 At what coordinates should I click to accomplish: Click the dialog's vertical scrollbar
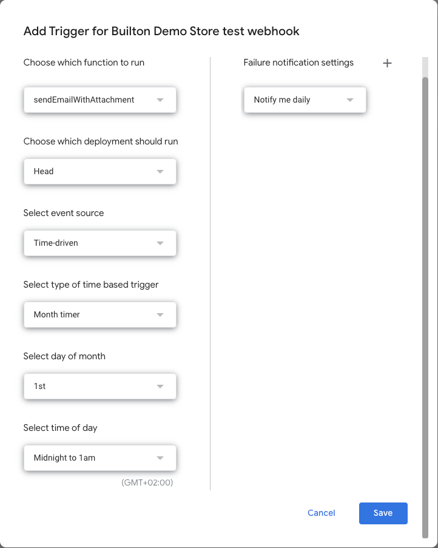[425, 308]
